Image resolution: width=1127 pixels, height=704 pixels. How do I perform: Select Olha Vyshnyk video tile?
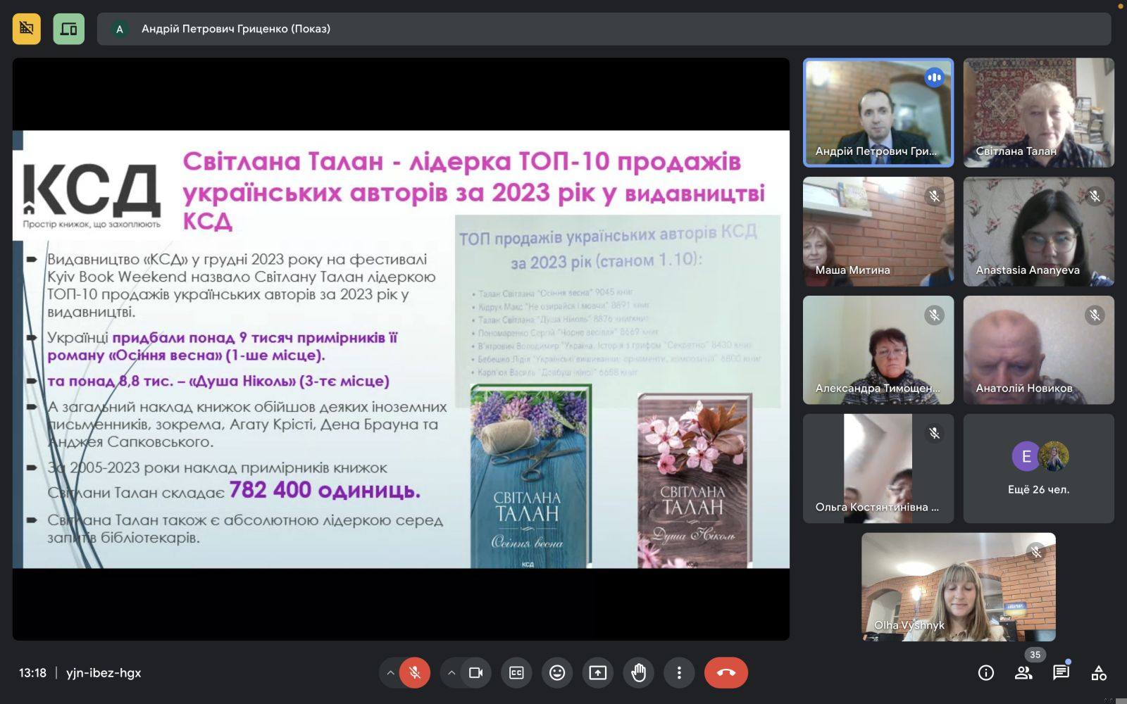tap(958, 587)
